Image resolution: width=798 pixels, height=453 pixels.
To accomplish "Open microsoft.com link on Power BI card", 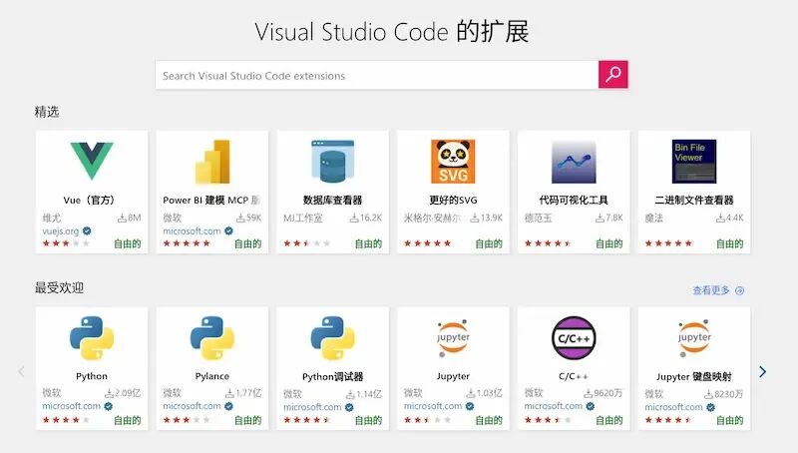I will (x=192, y=231).
